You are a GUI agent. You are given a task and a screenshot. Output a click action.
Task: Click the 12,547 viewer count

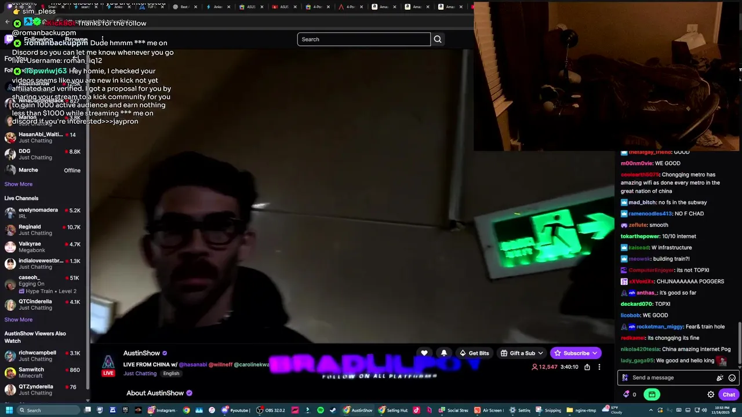click(x=544, y=367)
